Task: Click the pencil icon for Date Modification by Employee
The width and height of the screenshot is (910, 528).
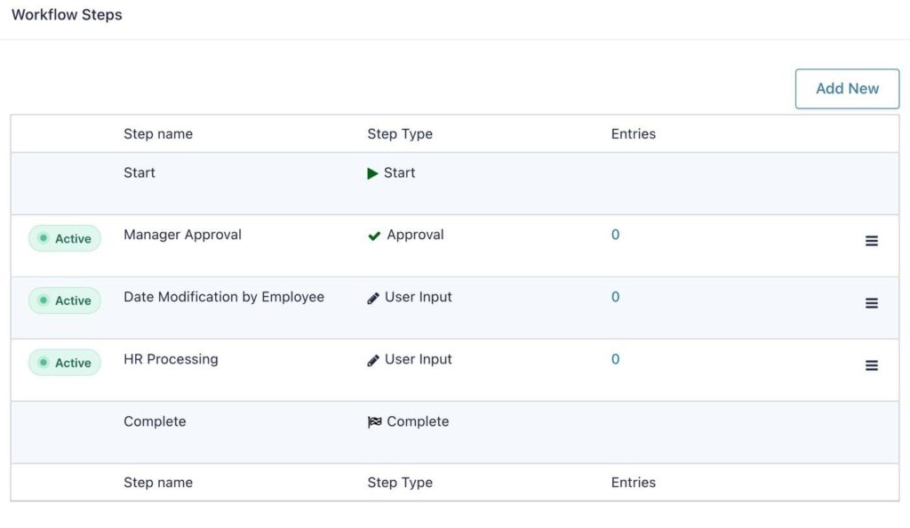Action: pos(373,297)
